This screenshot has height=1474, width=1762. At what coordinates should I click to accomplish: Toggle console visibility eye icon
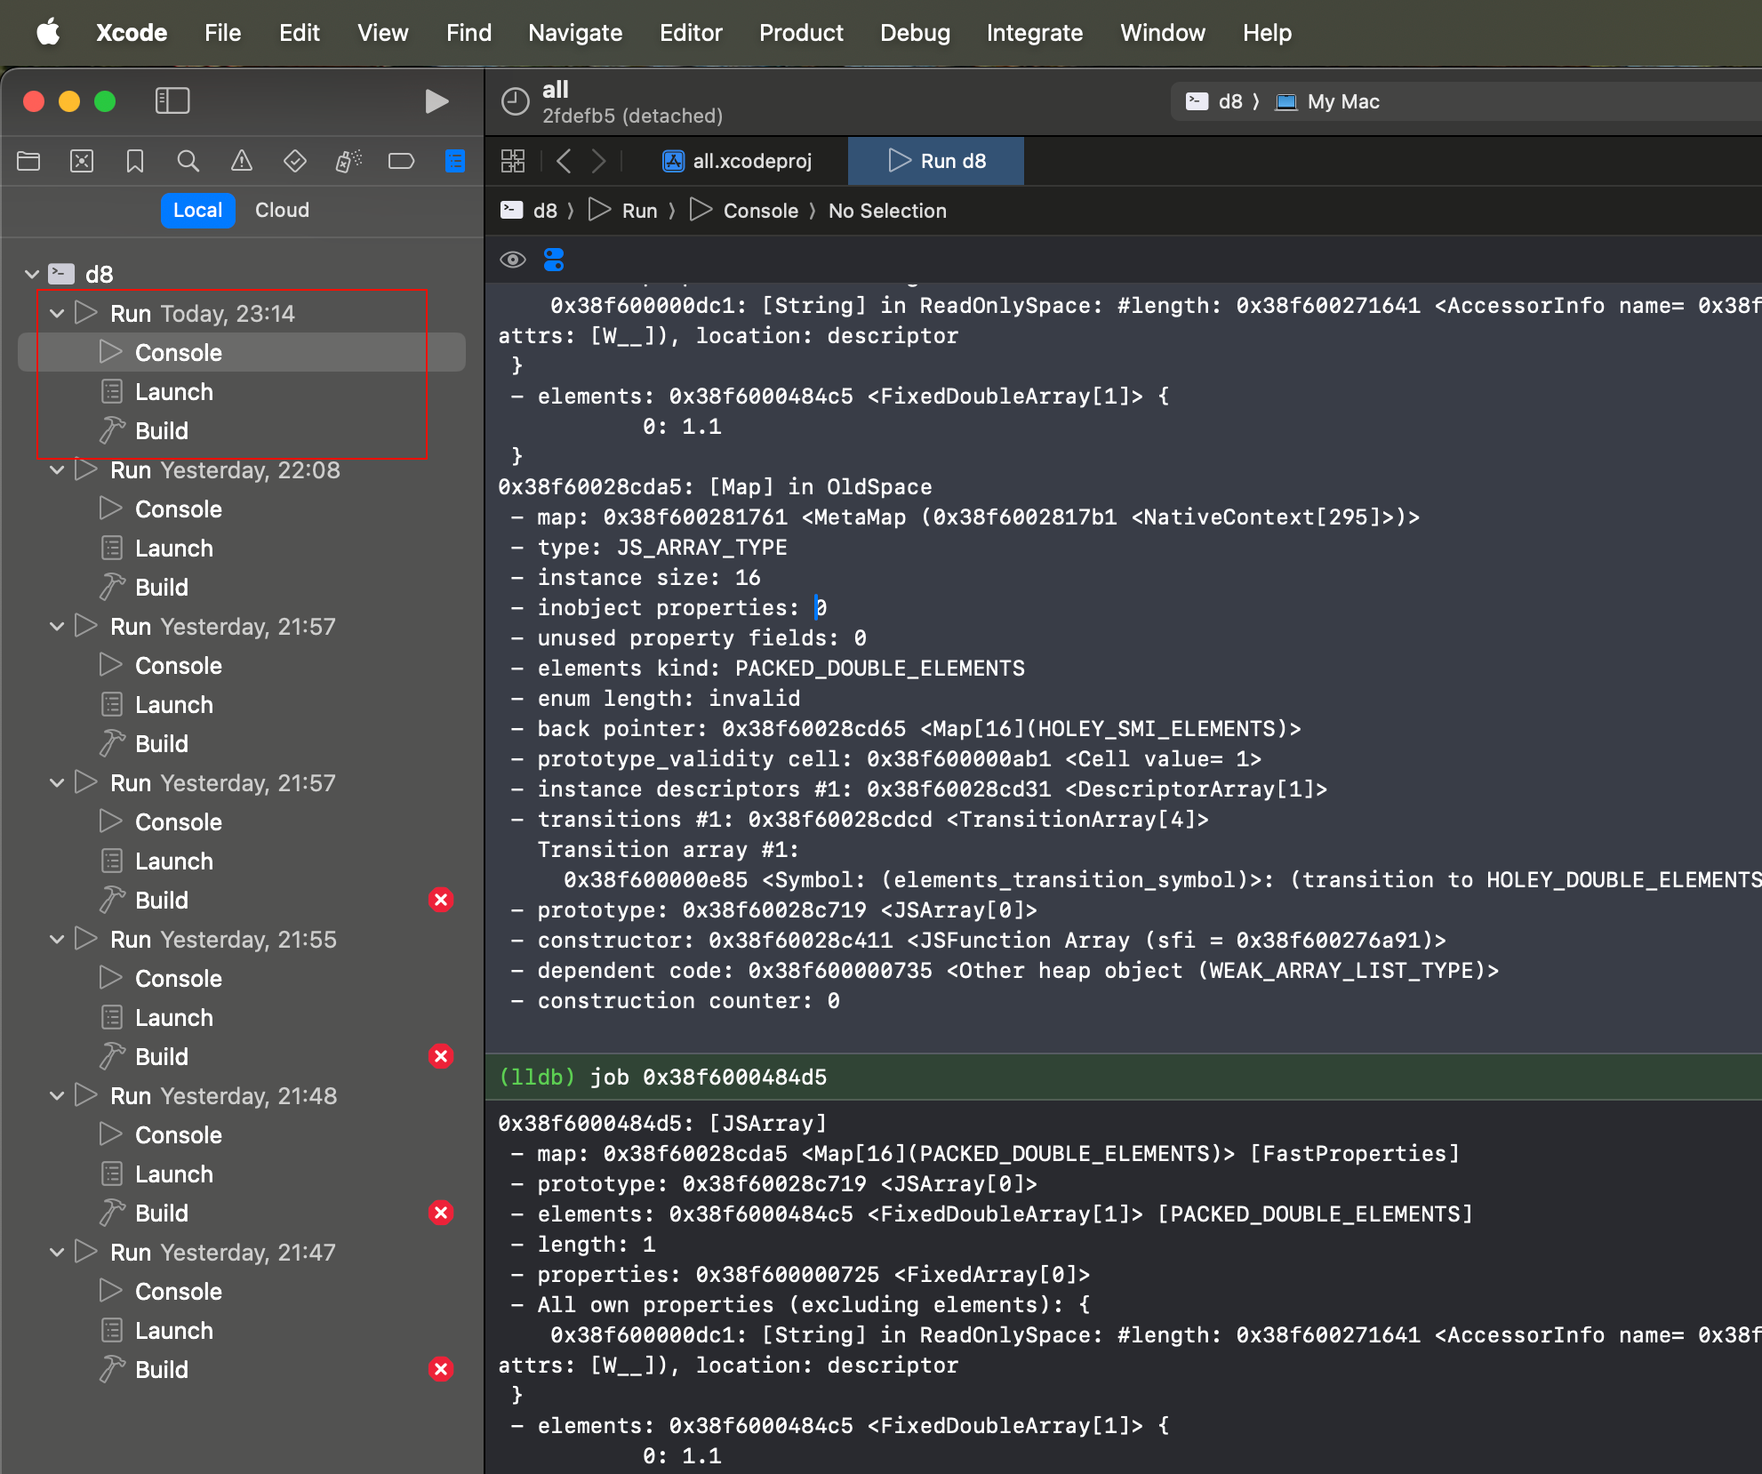point(513,260)
